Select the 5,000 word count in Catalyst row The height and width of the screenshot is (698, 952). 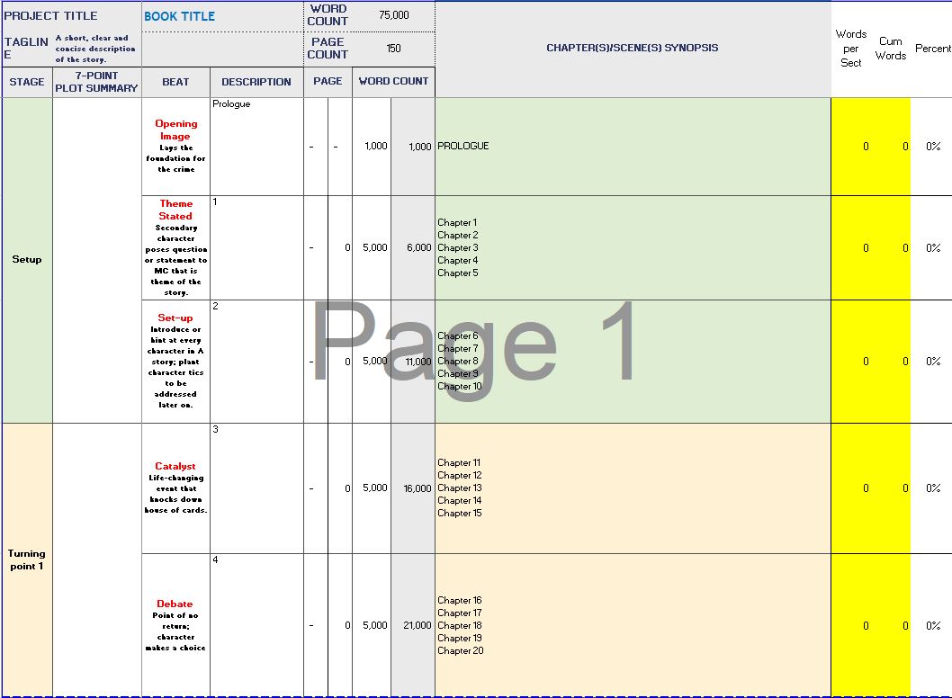[x=372, y=488]
